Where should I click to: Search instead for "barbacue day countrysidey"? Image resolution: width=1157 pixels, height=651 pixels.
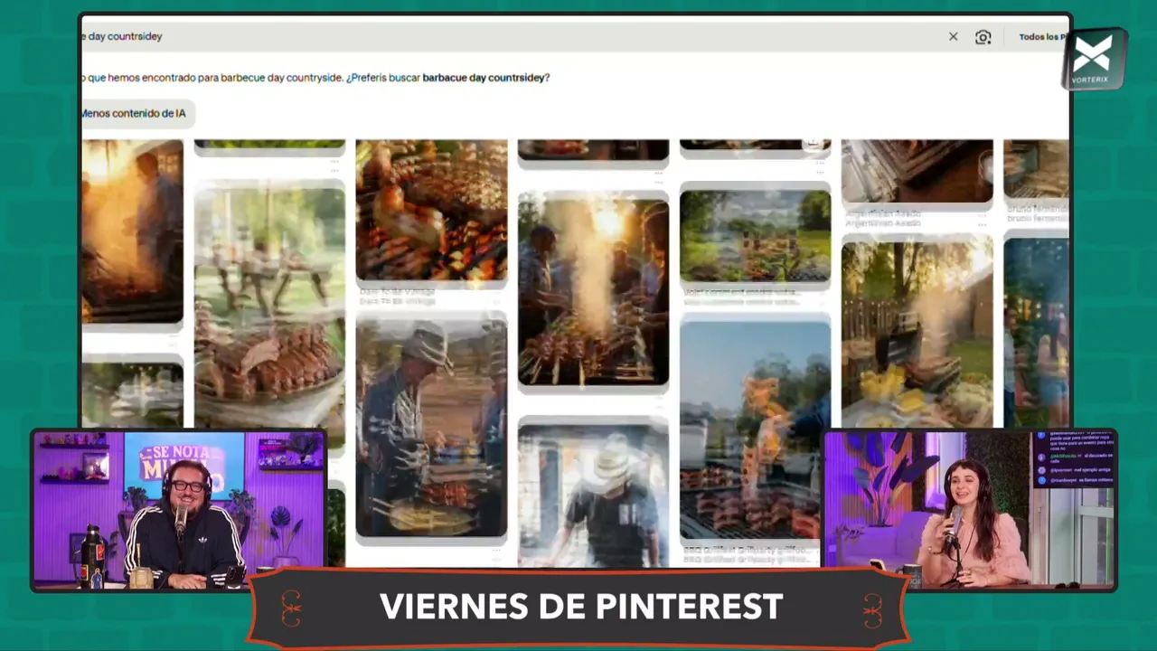pos(485,78)
